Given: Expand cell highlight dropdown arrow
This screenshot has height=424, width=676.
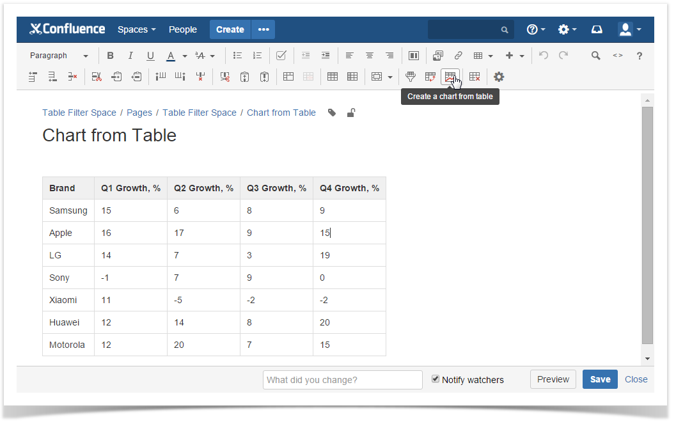Looking at the screenshot, I should tap(390, 77).
